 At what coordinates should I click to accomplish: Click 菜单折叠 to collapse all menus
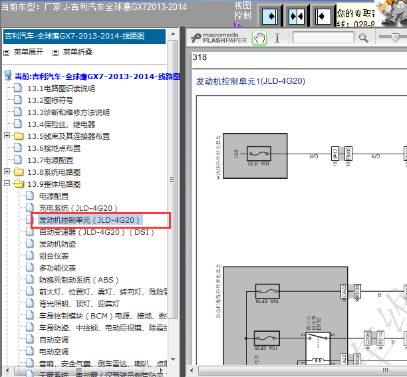(78, 52)
